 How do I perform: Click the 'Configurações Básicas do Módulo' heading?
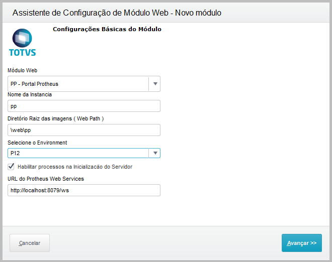point(107,29)
